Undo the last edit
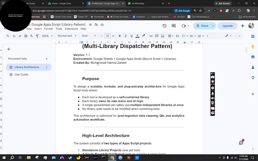Image resolution: width=258 pixels, height=161 pixels. coord(14,36)
